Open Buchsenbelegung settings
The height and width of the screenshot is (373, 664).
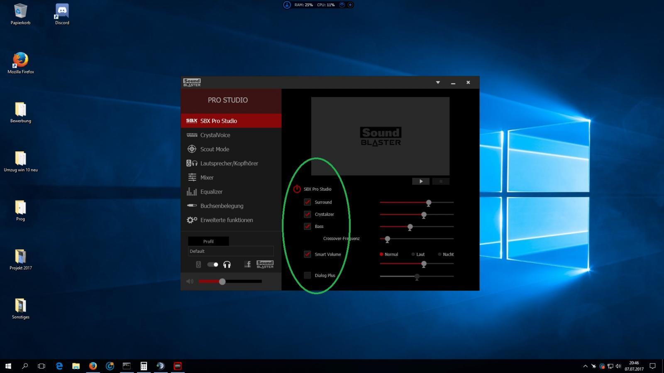point(231,206)
